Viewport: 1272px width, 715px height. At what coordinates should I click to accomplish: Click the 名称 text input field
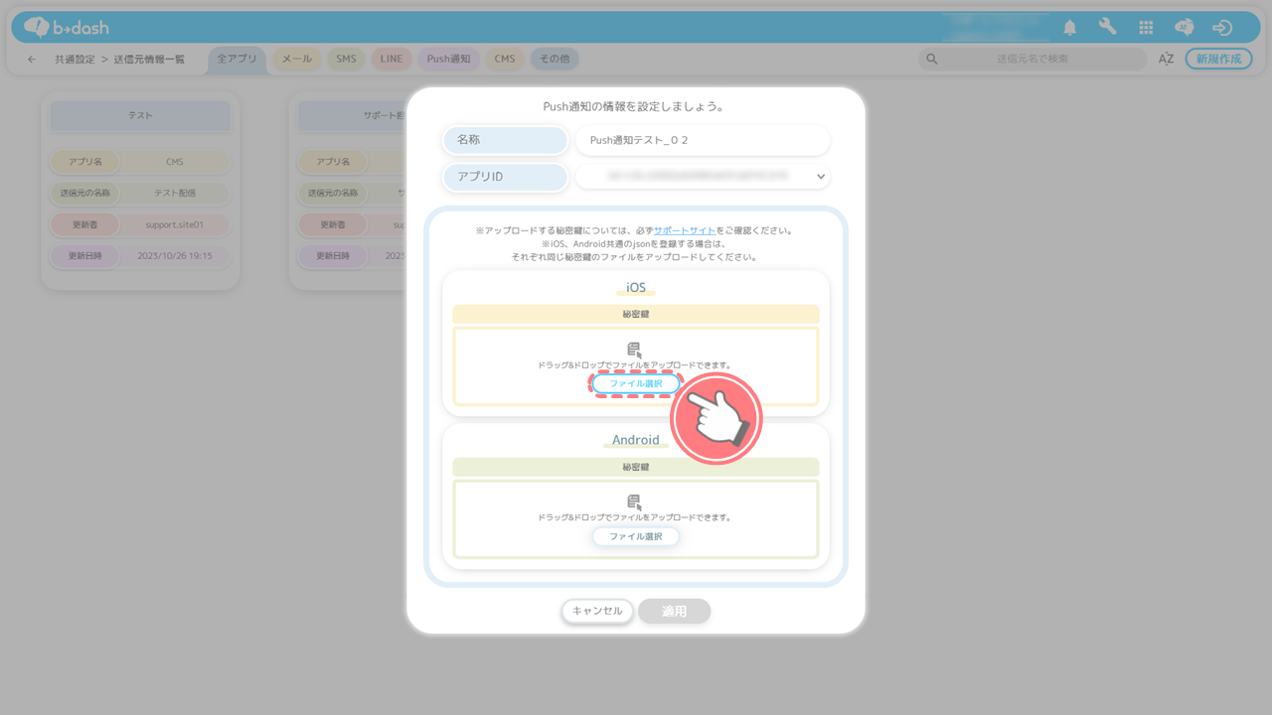point(703,141)
